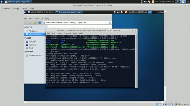
Task: Open the File menu in File Manager
Action: (26, 19)
